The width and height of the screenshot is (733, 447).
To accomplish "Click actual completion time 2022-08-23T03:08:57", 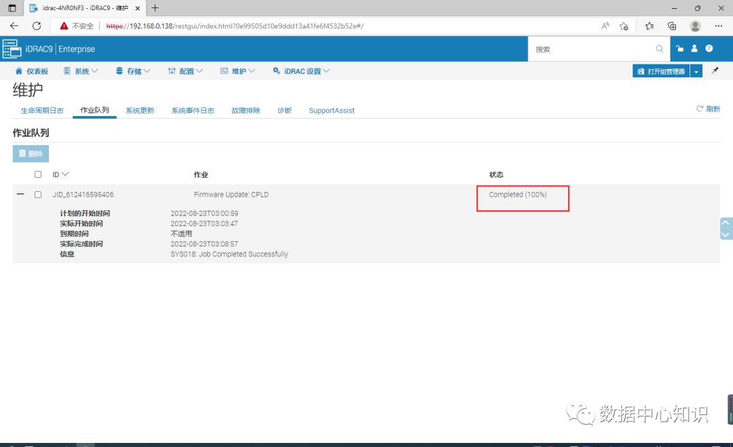I will click(x=204, y=244).
